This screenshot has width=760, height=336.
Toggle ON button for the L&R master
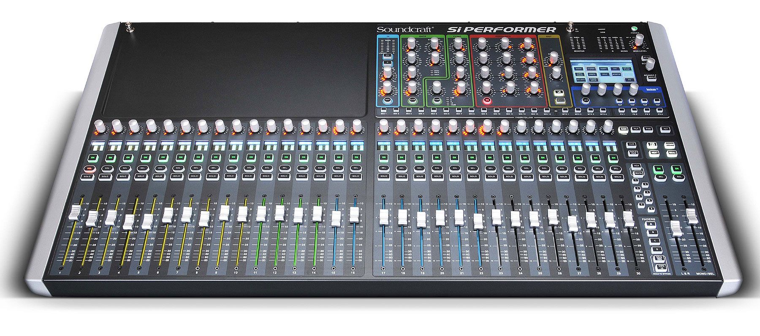[x=658, y=168]
